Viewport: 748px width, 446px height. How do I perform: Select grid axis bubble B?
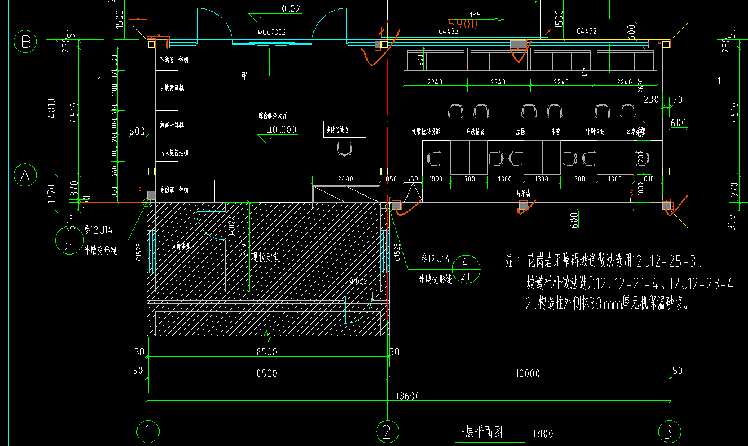(x=25, y=41)
